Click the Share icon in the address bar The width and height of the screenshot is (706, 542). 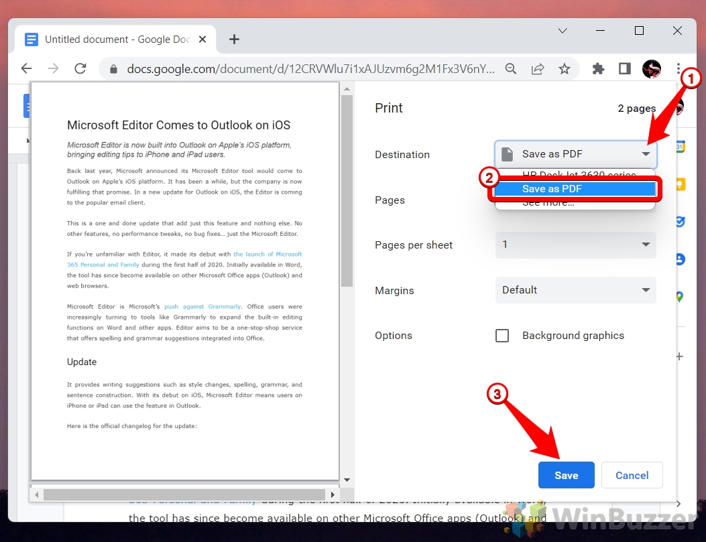click(x=538, y=68)
